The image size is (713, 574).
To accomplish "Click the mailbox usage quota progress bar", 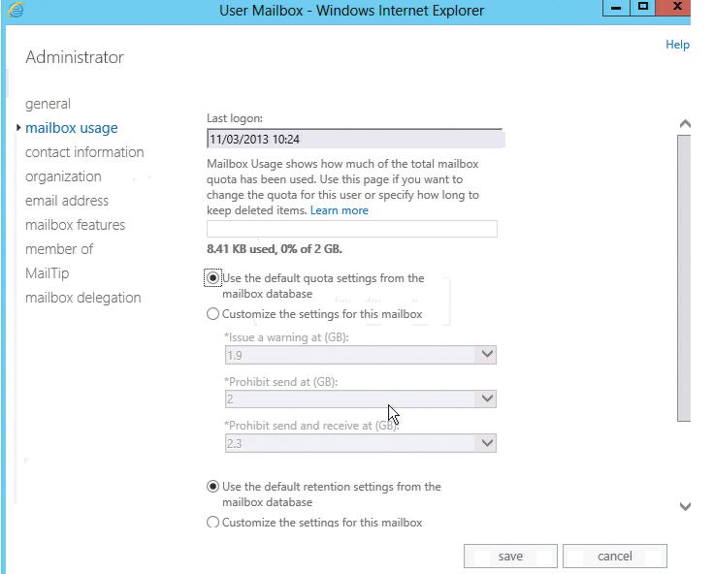I will pyautogui.click(x=351, y=229).
